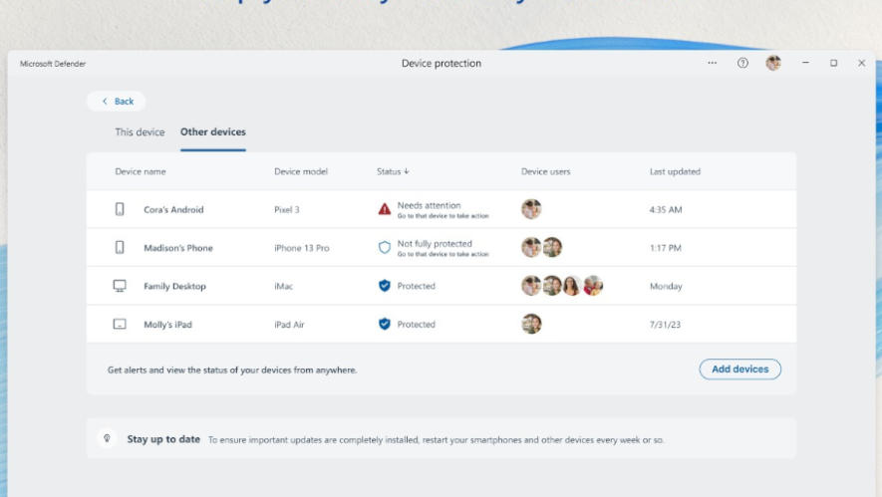Click the Device model column header
Viewport: 882px width, 497px height.
pyautogui.click(x=301, y=171)
